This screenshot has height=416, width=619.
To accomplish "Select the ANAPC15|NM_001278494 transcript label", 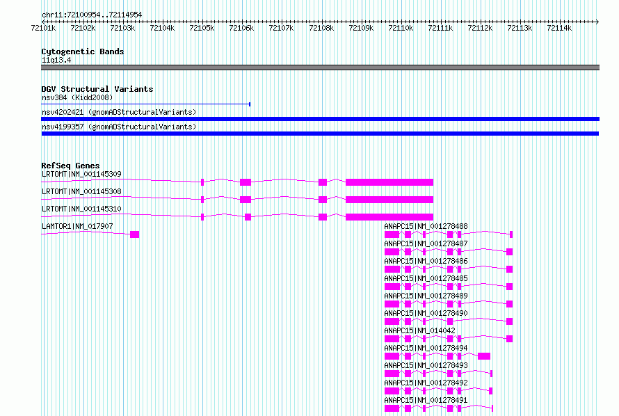I will coord(426,348).
